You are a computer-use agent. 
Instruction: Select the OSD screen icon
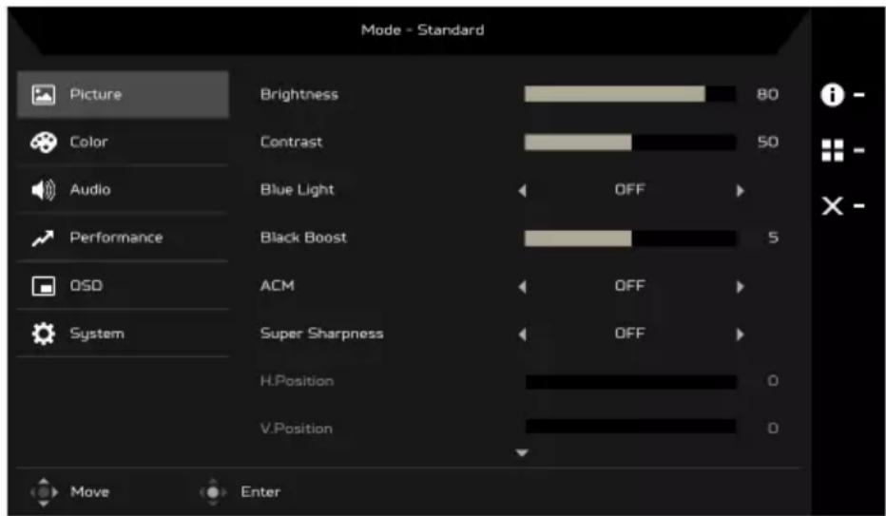coord(44,286)
